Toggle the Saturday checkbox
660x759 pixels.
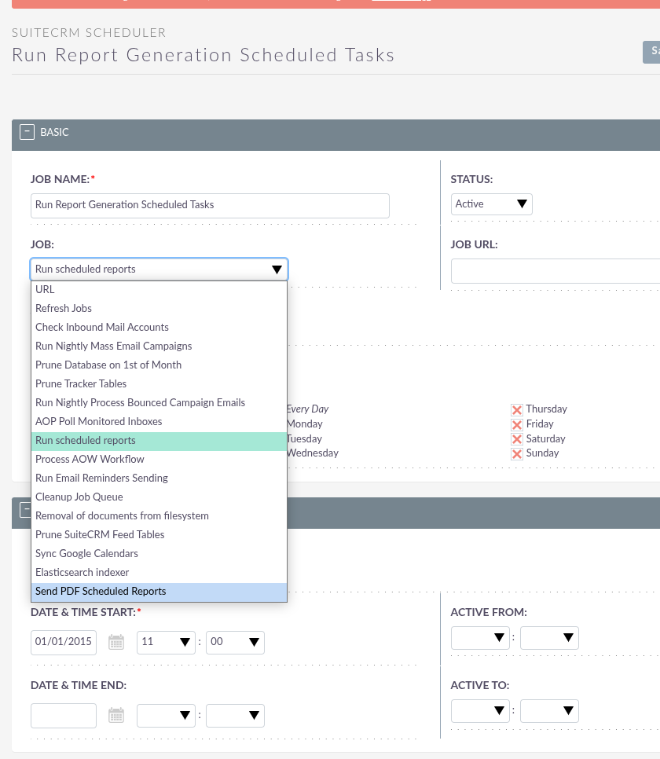coord(517,439)
